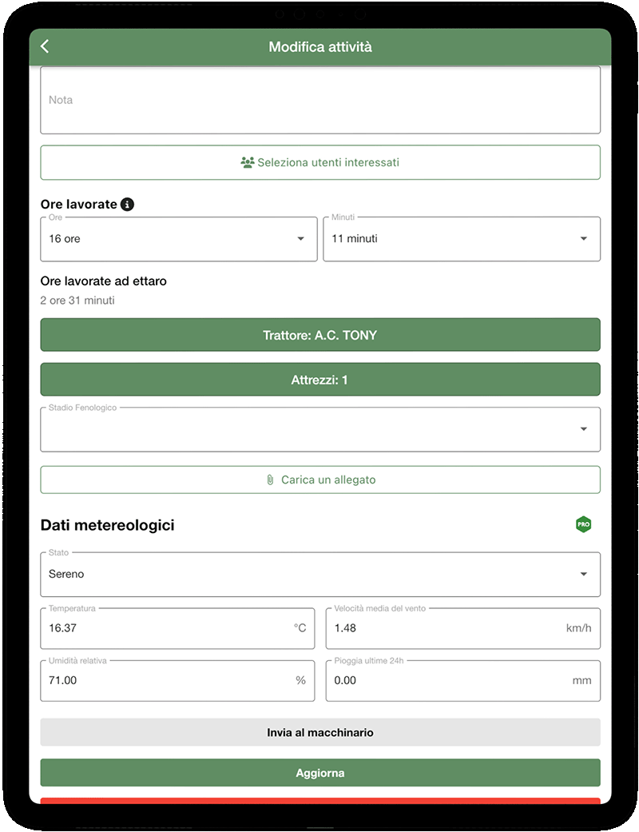Open the Stato dropdown showing Sereno
The image size is (639, 832).
[319, 573]
